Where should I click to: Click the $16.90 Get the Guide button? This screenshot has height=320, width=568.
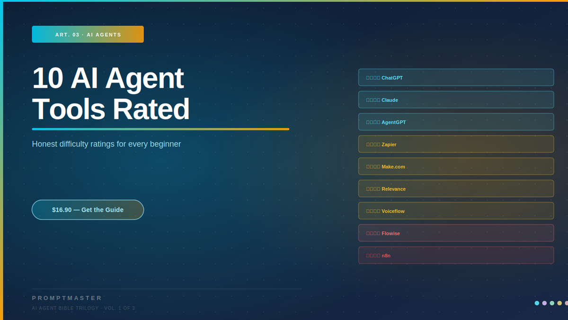tap(88, 210)
